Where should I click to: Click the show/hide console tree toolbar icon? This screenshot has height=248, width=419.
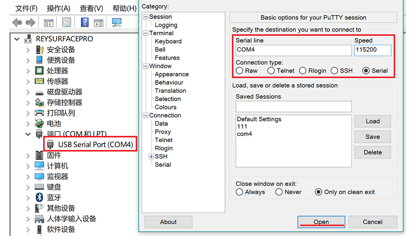tap(49, 23)
